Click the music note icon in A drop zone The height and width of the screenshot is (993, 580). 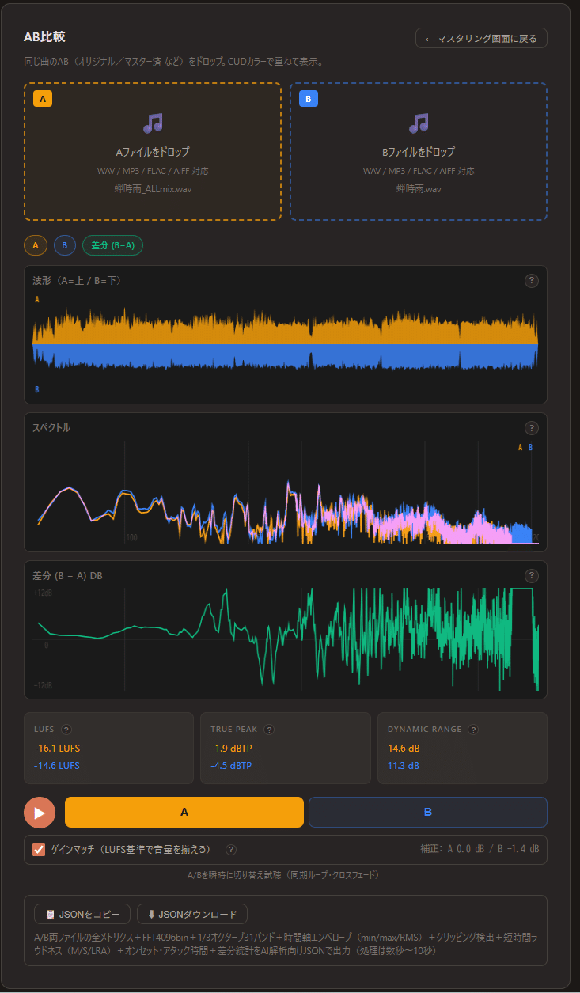pyautogui.click(x=153, y=123)
